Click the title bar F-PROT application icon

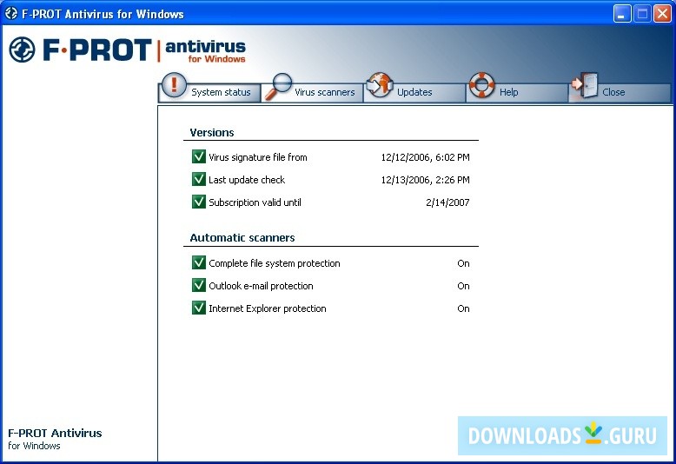(x=11, y=13)
